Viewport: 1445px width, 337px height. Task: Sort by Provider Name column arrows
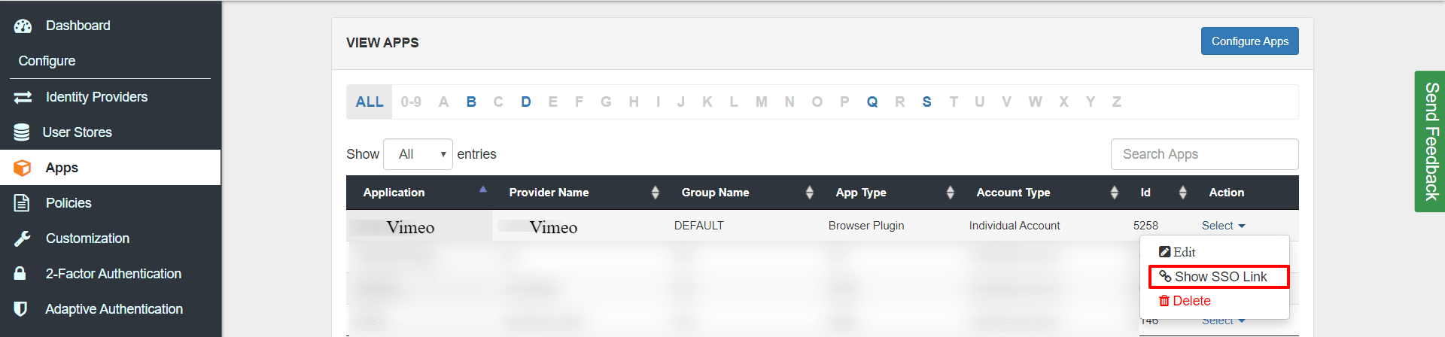pyautogui.click(x=655, y=193)
